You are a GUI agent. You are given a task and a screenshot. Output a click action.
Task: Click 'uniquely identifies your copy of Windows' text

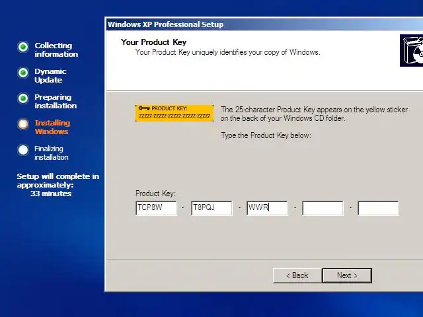pyautogui.click(x=256, y=52)
